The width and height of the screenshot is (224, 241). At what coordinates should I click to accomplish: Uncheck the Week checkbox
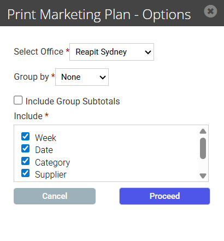coord(25,137)
